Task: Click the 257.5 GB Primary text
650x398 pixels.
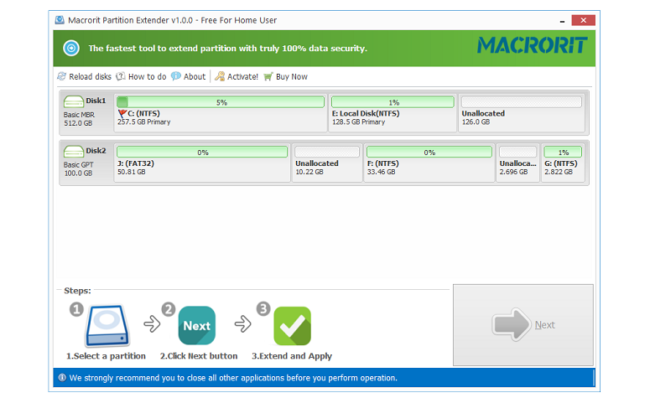Action: (144, 122)
